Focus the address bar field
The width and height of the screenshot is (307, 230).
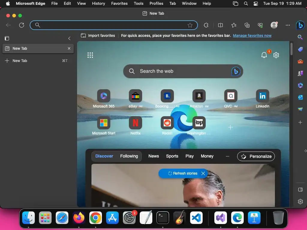click(114, 25)
